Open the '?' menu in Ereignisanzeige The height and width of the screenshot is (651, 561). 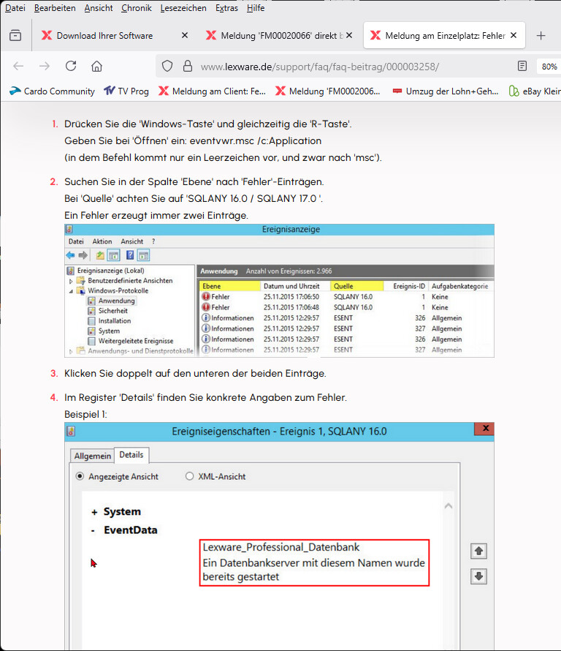click(x=153, y=241)
